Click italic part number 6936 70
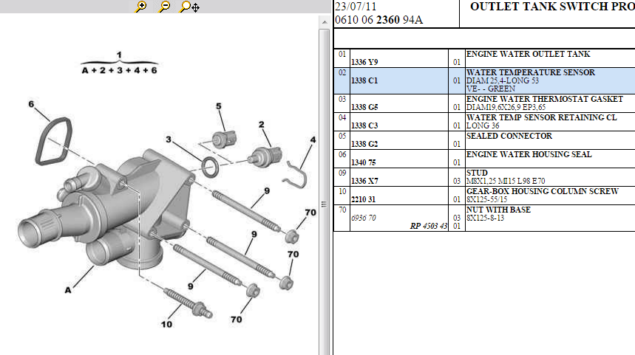This screenshot has width=635, height=355. pyautogui.click(x=363, y=218)
